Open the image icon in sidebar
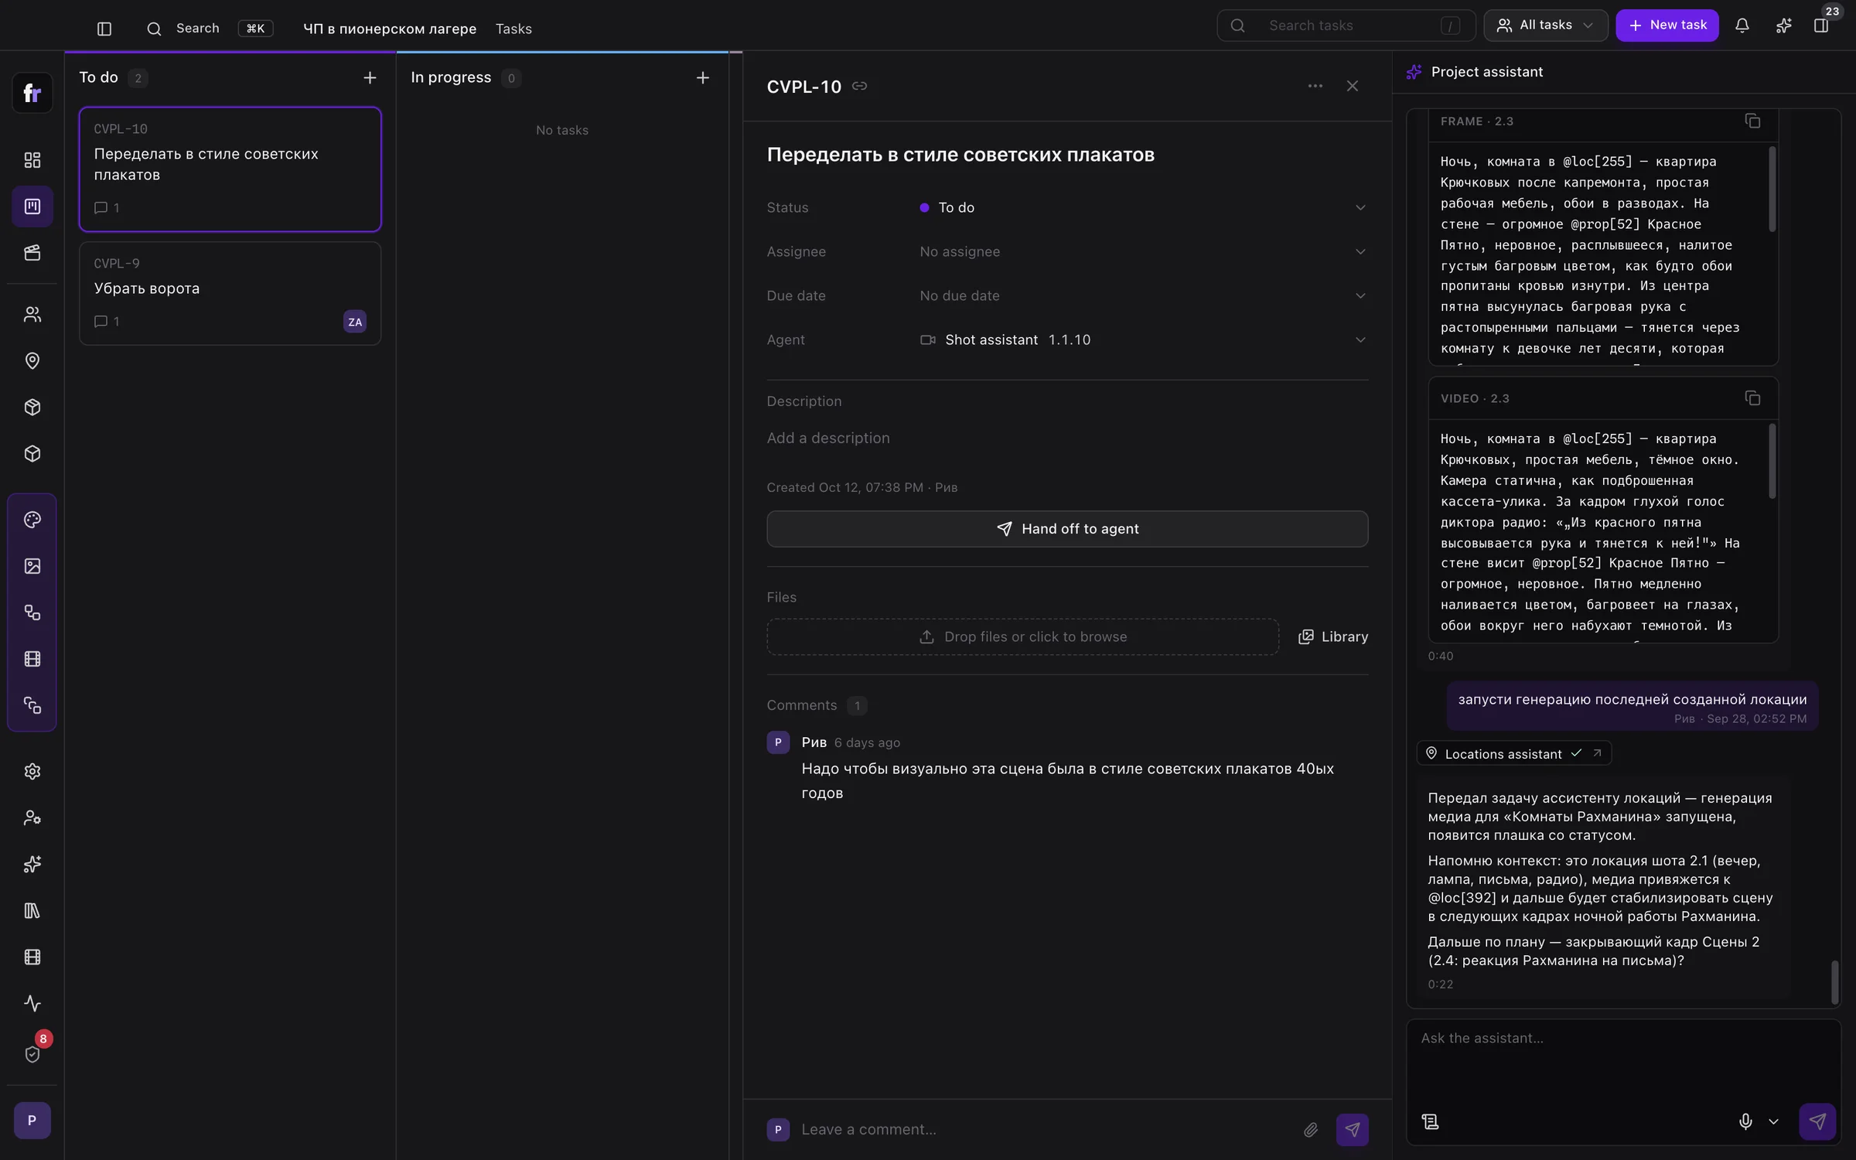The height and width of the screenshot is (1160, 1856). point(32,566)
